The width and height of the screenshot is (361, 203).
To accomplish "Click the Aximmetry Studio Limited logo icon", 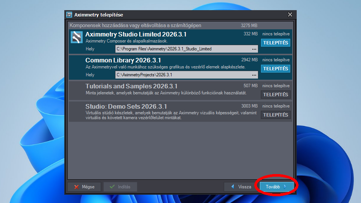I will pos(76,37).
